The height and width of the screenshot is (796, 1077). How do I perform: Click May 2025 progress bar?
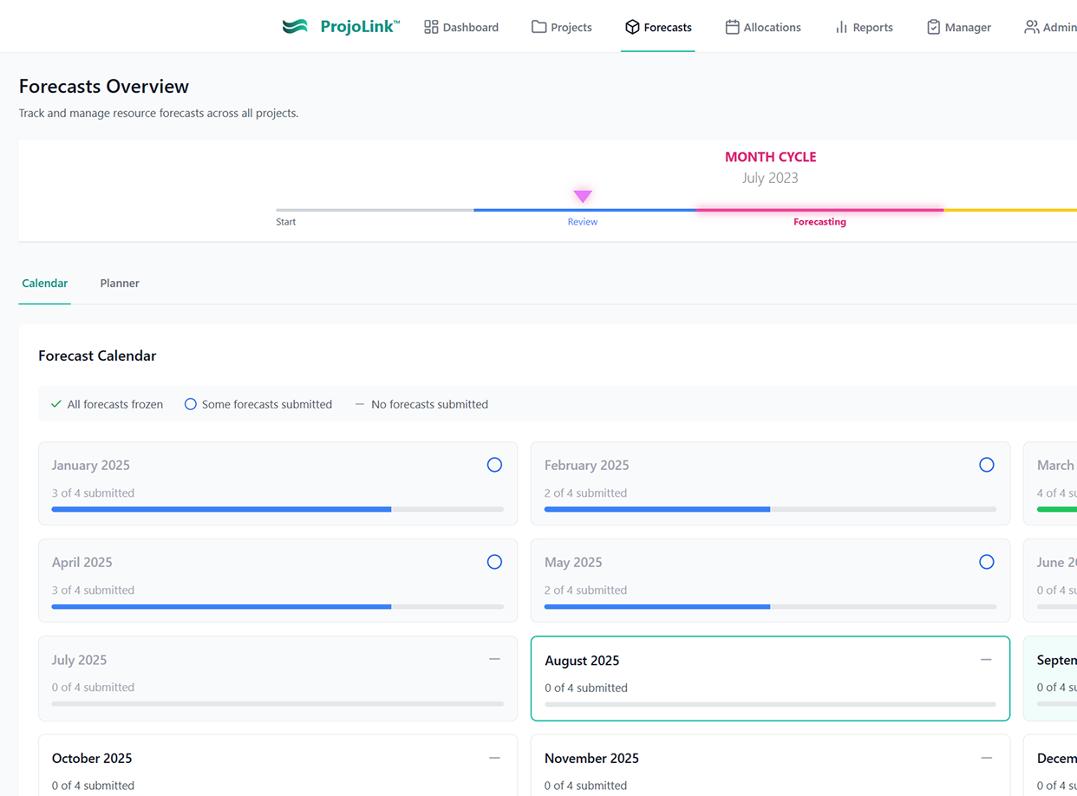[x=770, y=607]
